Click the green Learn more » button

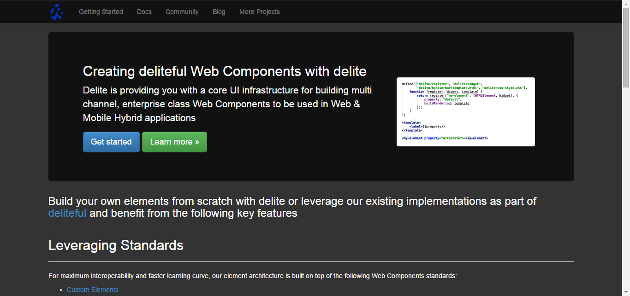pyautogui.click(x=174, y=142)
